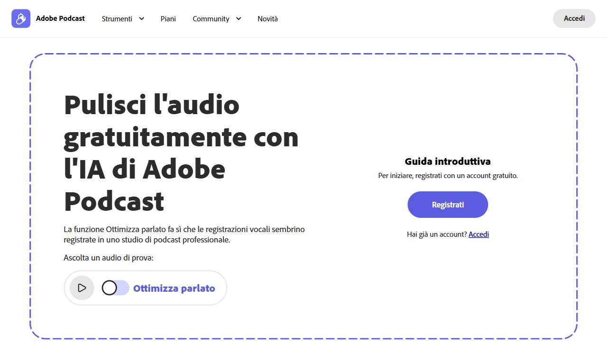Click the audio sample control bar
The image size is (607, 341).
click(x=145, y=287)
